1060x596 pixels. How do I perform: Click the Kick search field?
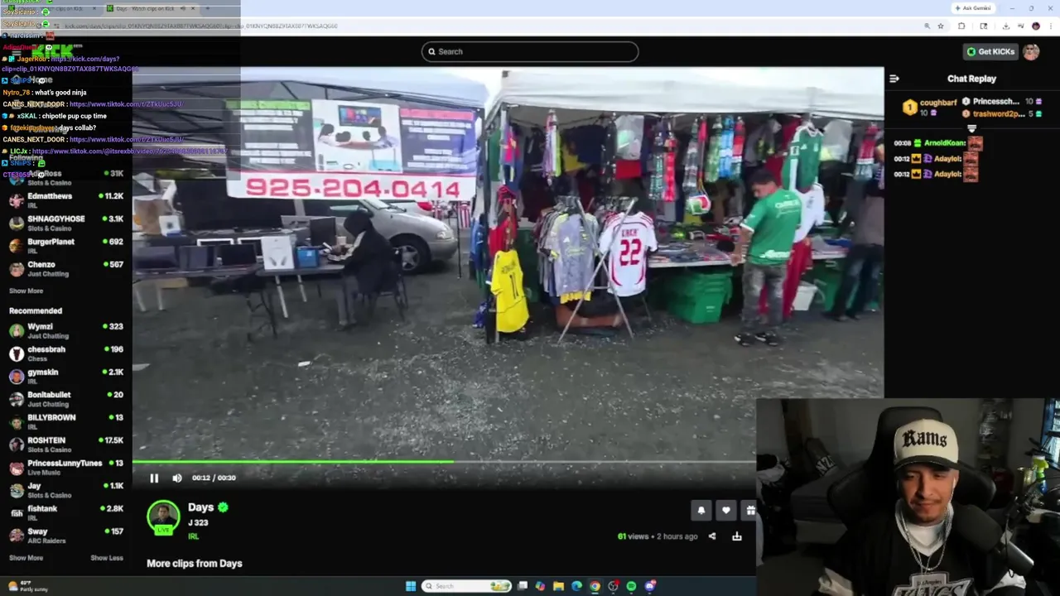(530, 51)
